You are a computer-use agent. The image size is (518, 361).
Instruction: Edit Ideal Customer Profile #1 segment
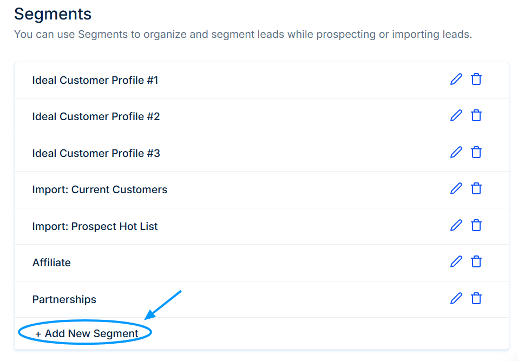456,79
